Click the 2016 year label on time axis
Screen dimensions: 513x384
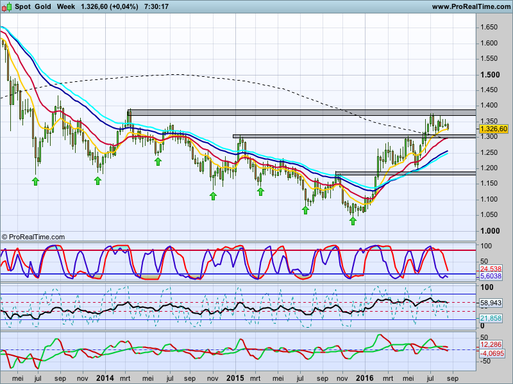(x=364, y=378)
